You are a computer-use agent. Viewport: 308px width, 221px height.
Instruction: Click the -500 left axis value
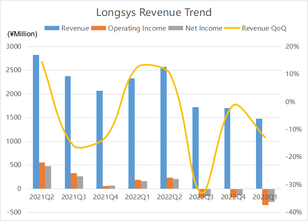point(14,212)
